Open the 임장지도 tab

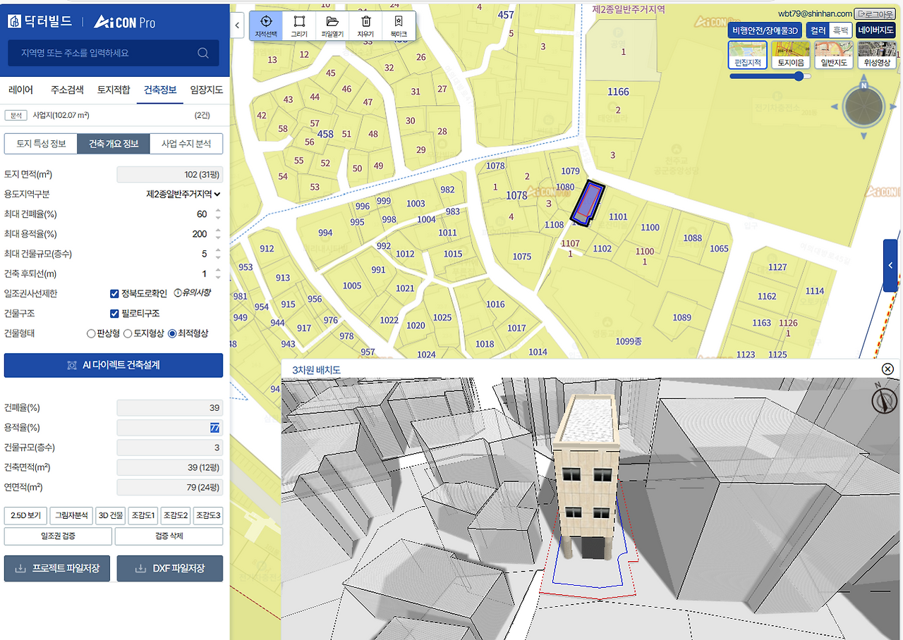point(206,90)
